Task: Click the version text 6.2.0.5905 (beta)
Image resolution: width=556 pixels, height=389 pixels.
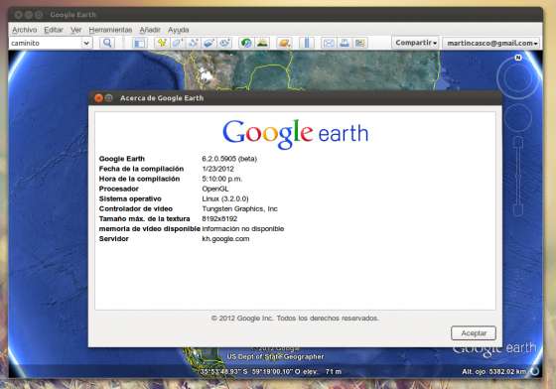Action: (229, 159)
